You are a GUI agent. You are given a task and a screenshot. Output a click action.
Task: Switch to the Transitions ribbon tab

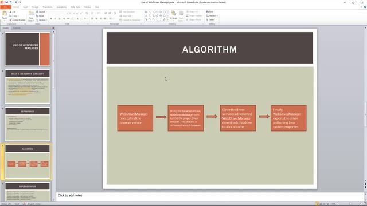pos(48,7)
